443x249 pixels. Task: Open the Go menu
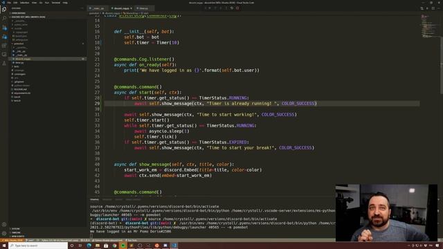pyautogui.click(x=41, y=3)
